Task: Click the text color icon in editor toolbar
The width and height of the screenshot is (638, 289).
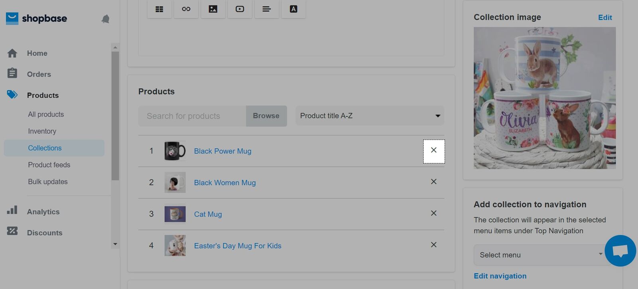Action: 293,9
